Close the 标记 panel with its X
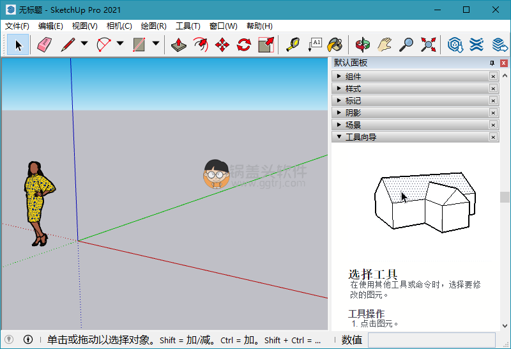The image size is (511, 349). click(x=493, y=100)
